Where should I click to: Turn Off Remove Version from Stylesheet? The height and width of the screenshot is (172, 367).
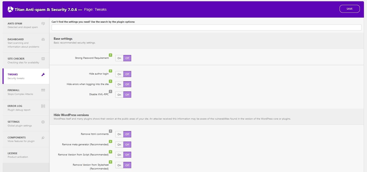(x=127, y=165)
